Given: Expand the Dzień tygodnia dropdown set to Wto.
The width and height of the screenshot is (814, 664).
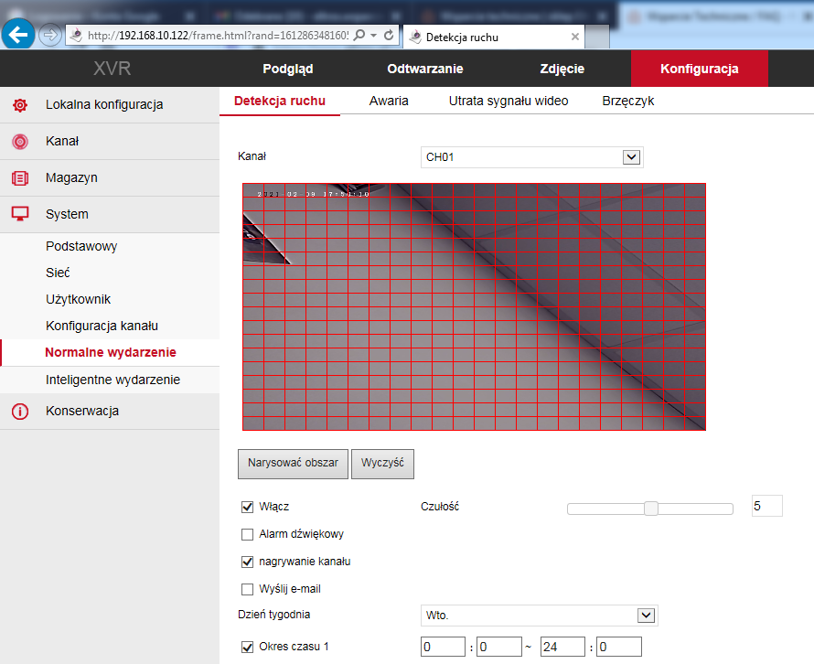Looking at the screenshot, I should tap(648, 615).
